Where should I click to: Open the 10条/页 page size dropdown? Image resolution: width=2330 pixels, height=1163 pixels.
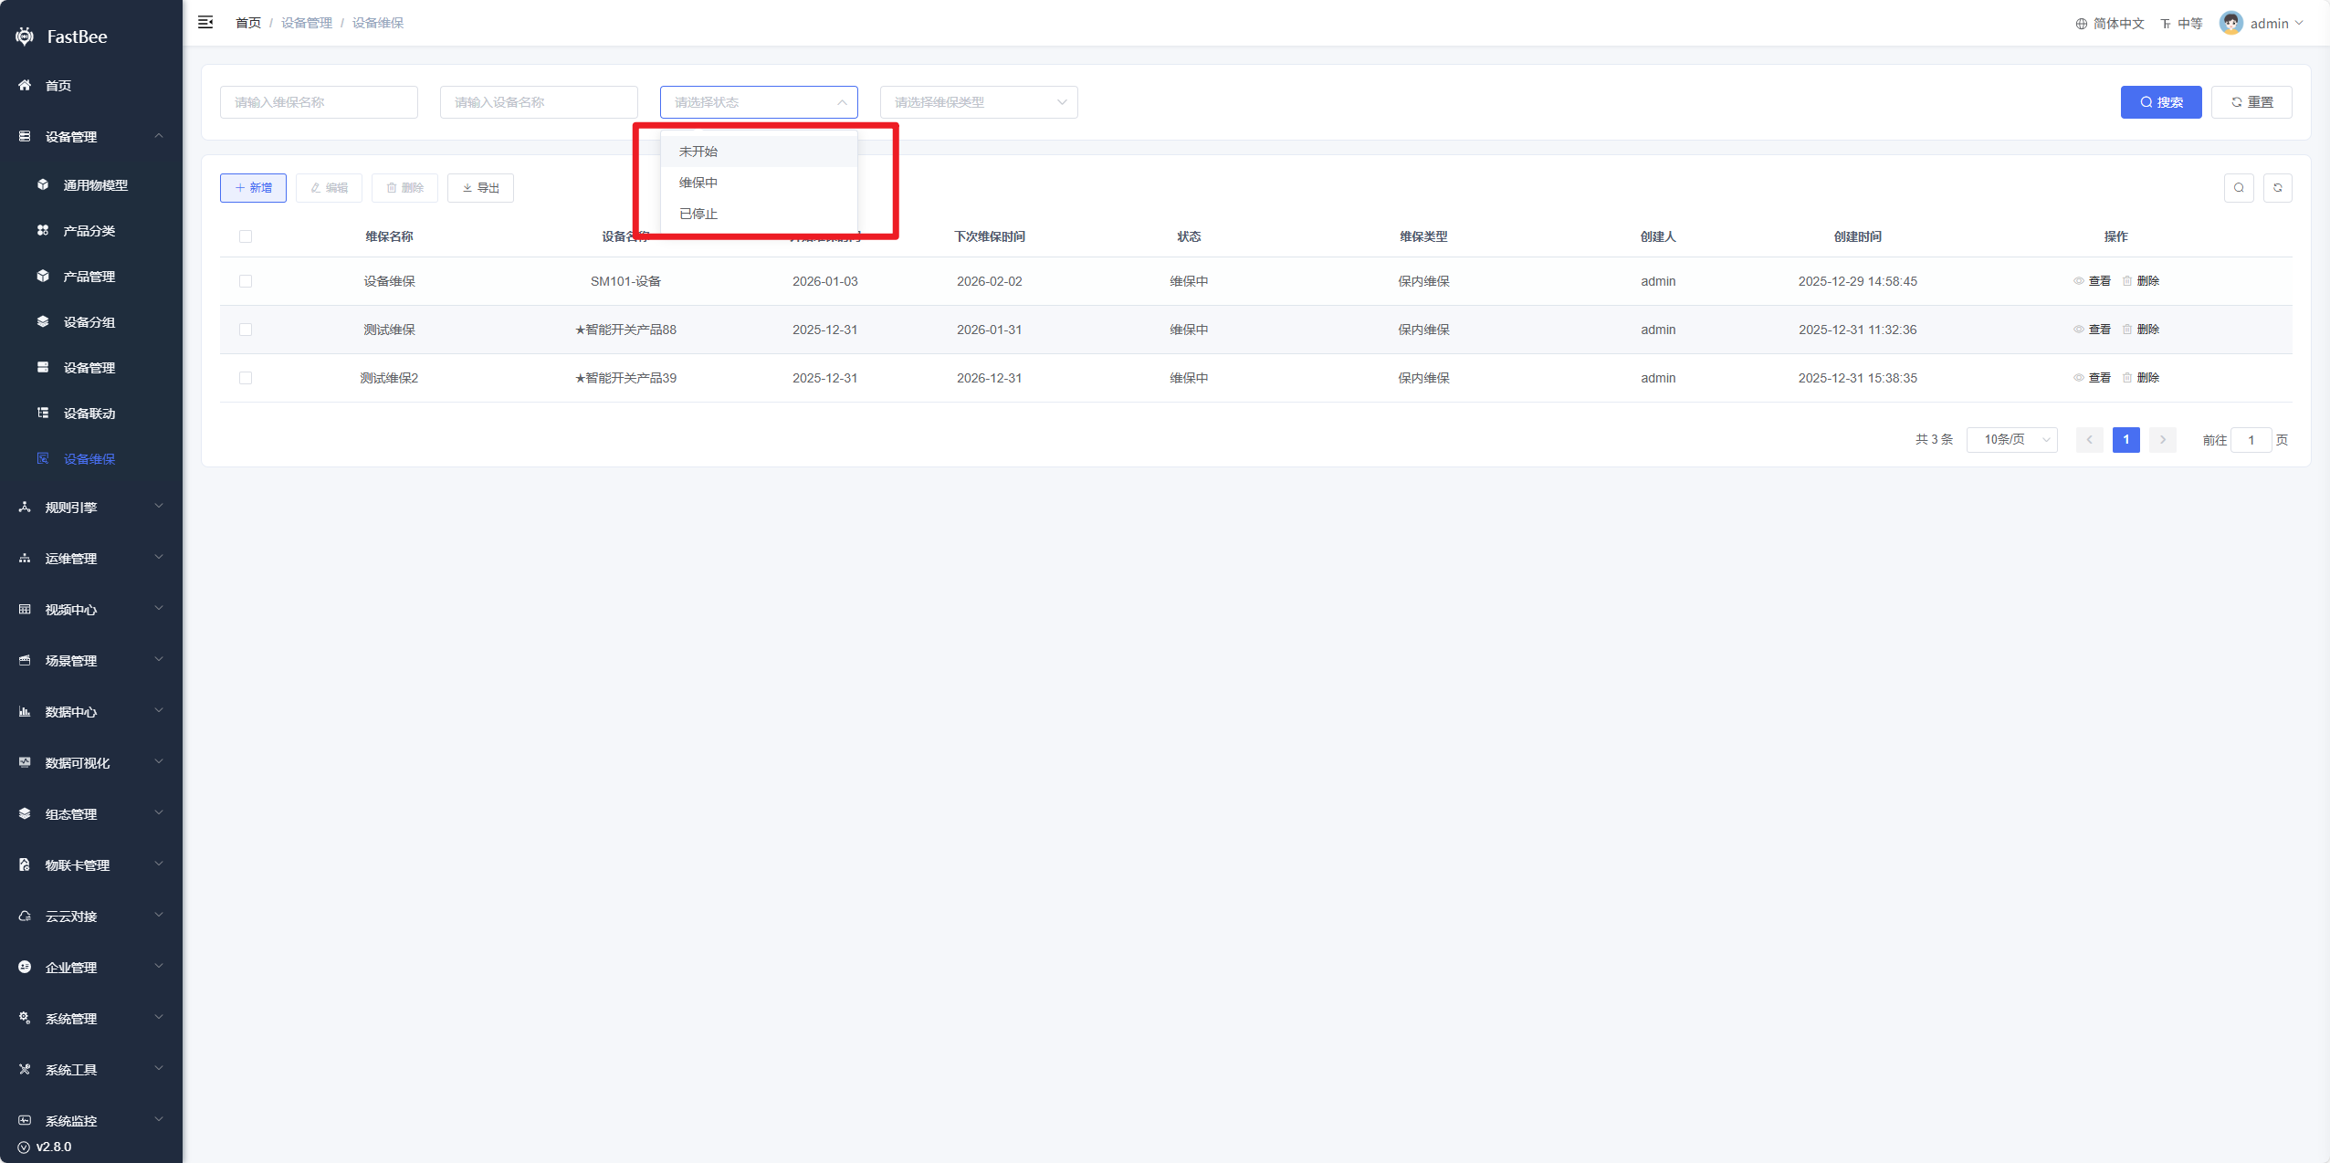tap(2011, 440)
